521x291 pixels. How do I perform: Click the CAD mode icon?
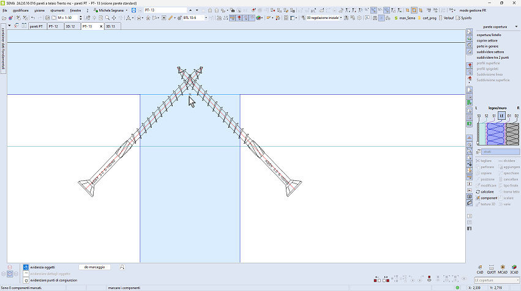[x=481, y=268]
